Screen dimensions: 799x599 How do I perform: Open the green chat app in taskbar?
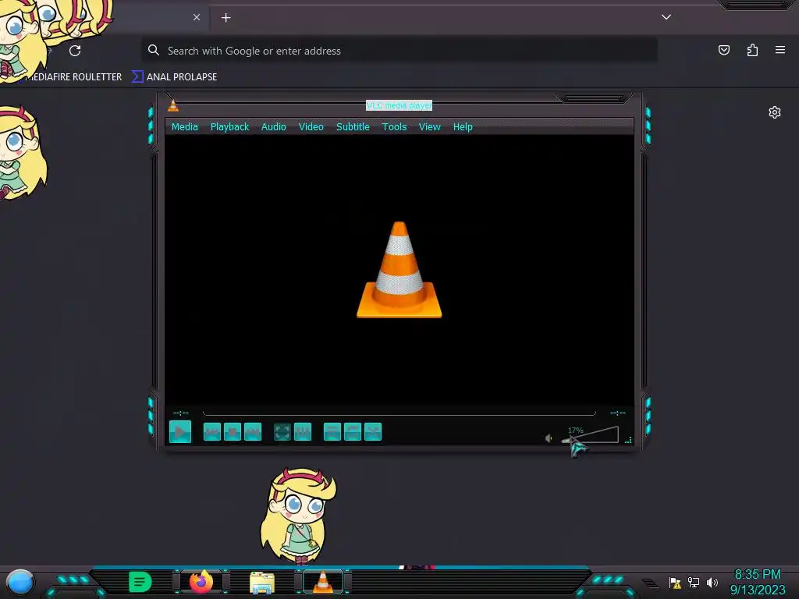pyautogui.click(x=140, y=582)
